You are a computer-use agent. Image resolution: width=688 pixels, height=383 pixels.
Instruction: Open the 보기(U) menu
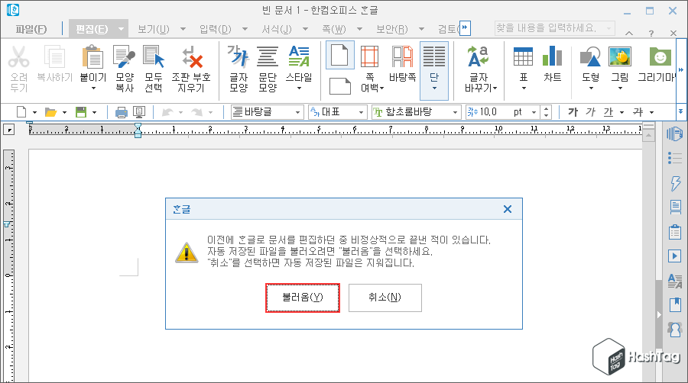(154, 29)
